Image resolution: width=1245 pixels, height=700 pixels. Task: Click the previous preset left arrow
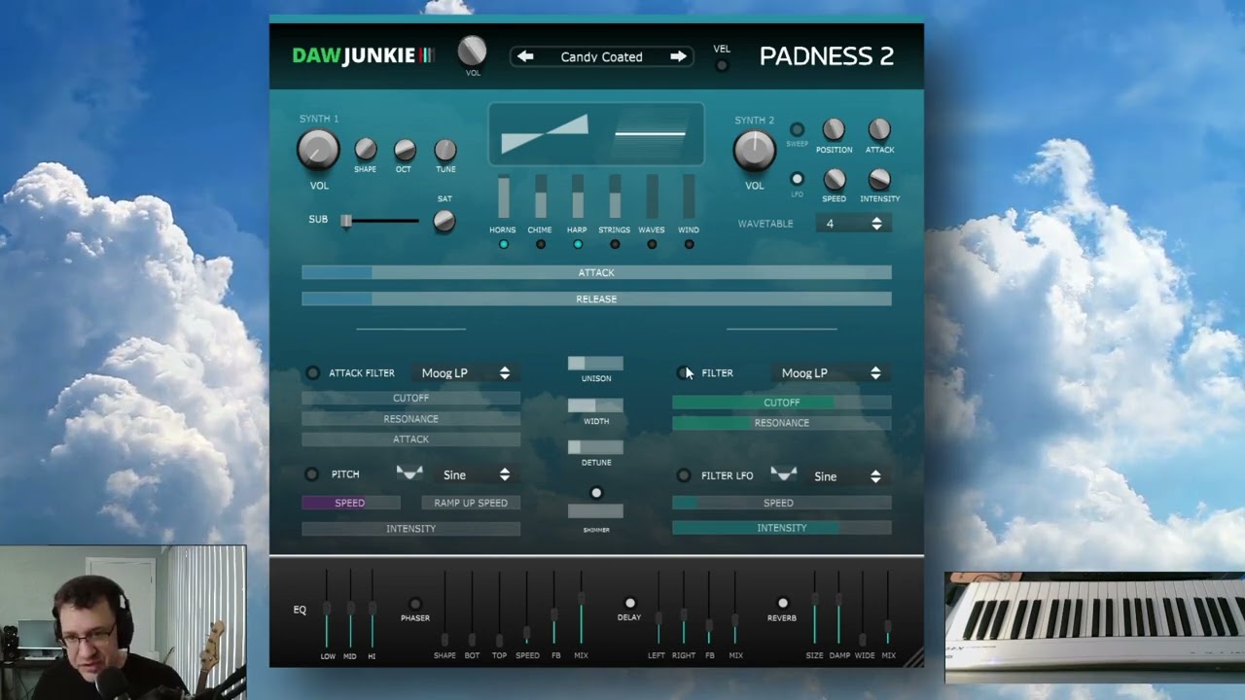pos(525,56)
